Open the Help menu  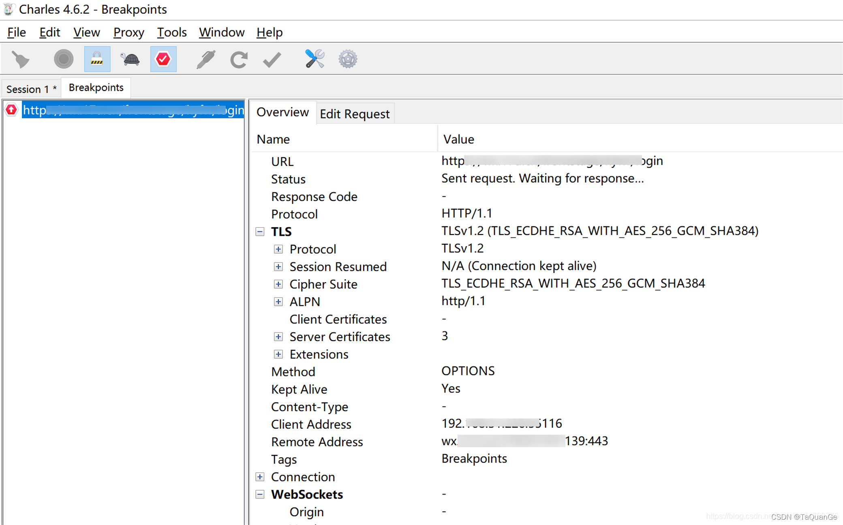pyautogui.click(x=269, y=32)
